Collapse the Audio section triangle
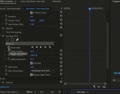Image resolution: width=120 pixels, height=94 pixels. click(62, 78)
